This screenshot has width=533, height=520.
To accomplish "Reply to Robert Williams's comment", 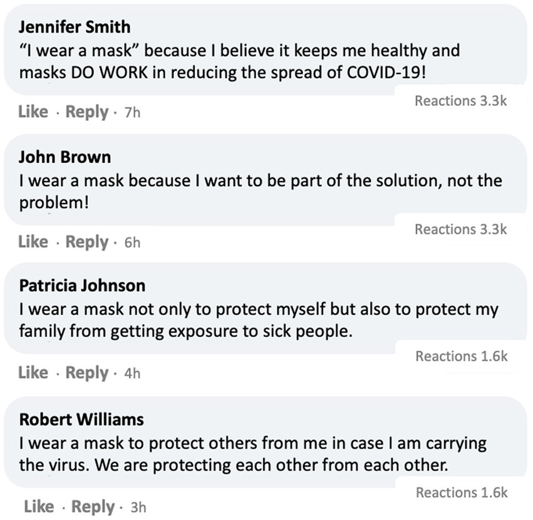I will click(x=93, y=507).
